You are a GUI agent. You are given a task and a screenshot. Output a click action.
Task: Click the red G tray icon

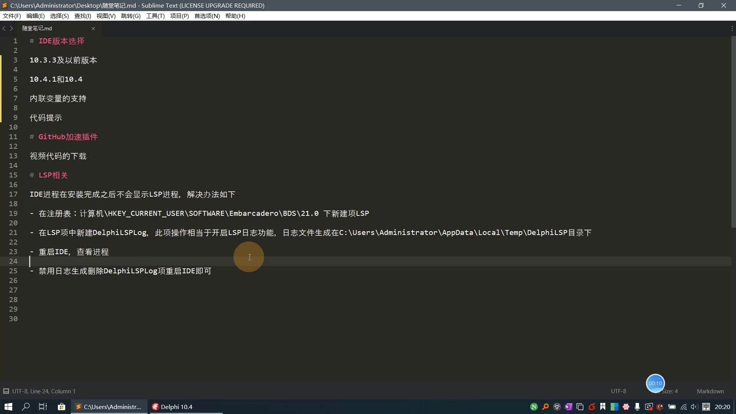pyautogui.click(x=591, y=407)
